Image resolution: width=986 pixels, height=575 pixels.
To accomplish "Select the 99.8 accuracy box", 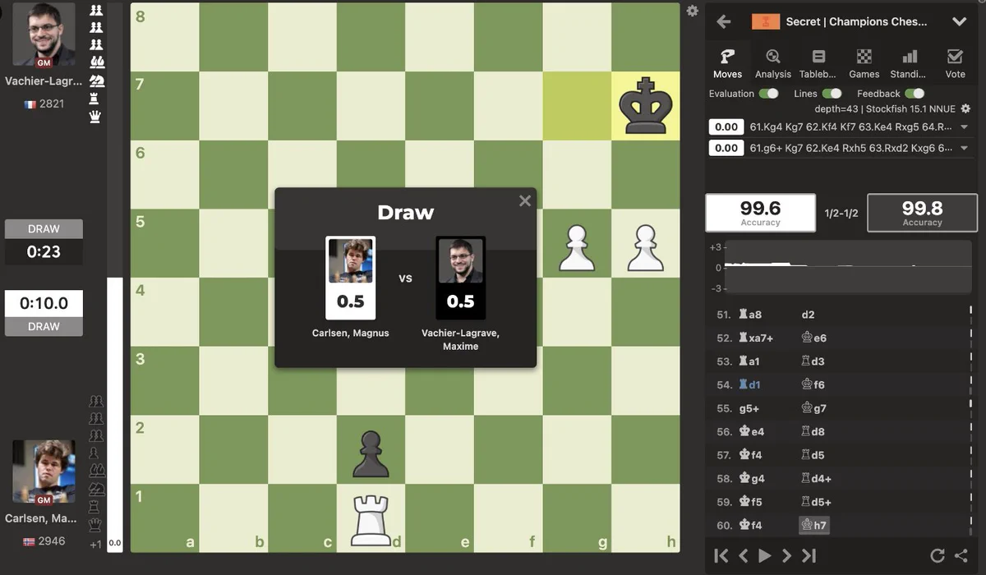I will pos(922,213).
